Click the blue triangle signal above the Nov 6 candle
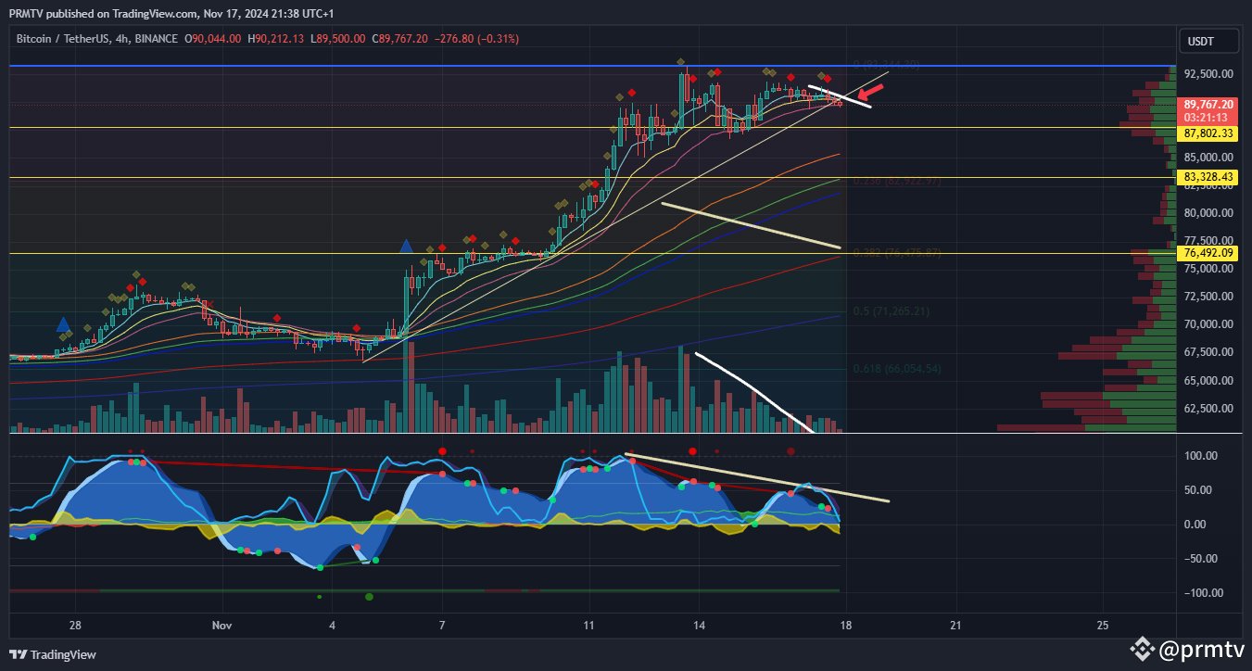 (x=406, y=247)
